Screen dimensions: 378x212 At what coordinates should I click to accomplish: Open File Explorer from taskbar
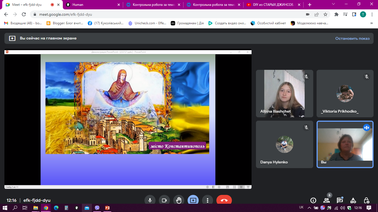[x=35, y=208]
